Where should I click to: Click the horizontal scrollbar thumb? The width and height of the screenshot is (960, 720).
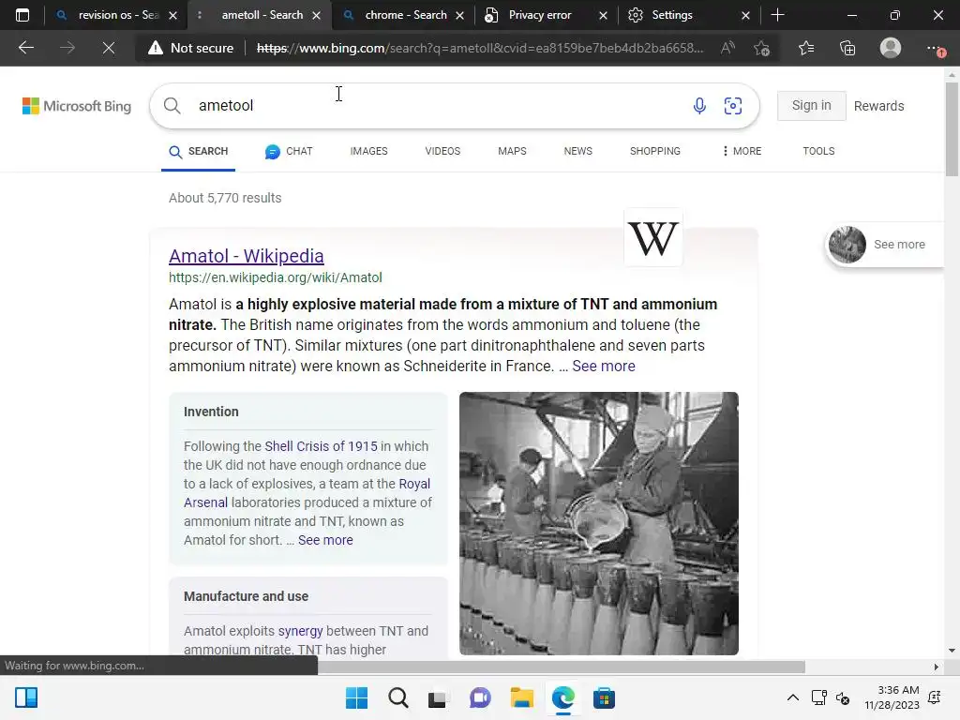pos(562,667)
